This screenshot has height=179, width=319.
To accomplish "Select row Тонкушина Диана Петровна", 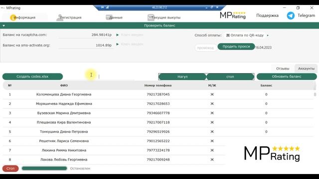I will click(158, 132).
